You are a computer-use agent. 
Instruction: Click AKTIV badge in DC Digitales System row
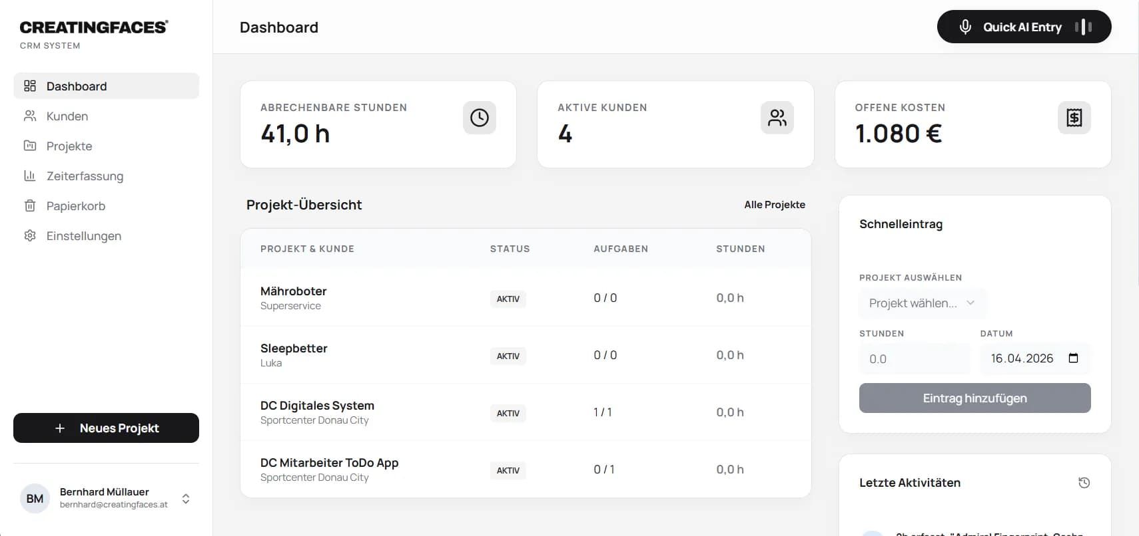508,413
